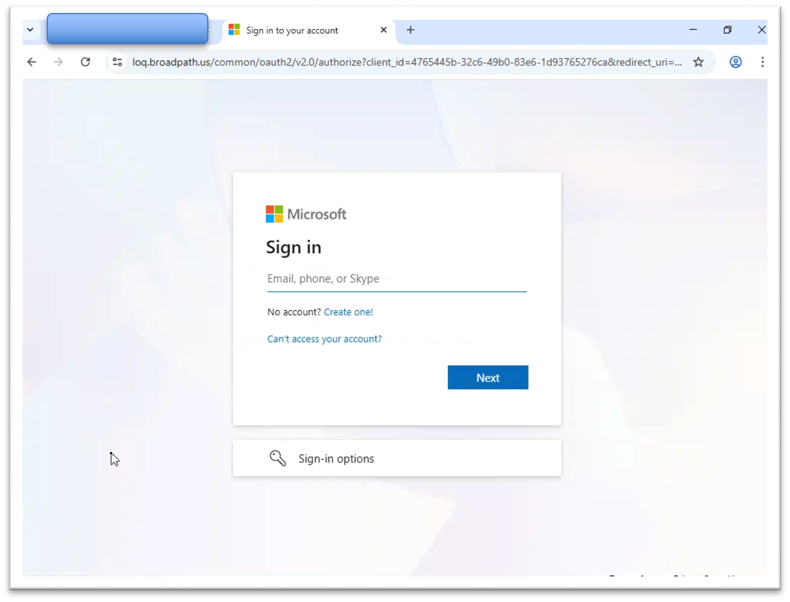790x602 pixels.
Task: Minimize the browser window
Action: pos(693,30)
